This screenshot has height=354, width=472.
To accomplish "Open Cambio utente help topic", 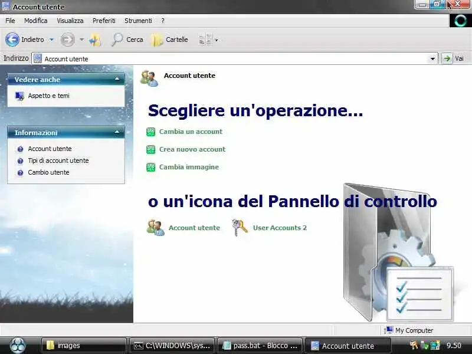I will (x=48, y=172).
